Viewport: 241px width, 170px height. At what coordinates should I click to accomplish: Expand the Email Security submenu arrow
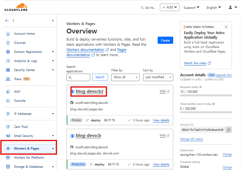[x=53, y=136]
